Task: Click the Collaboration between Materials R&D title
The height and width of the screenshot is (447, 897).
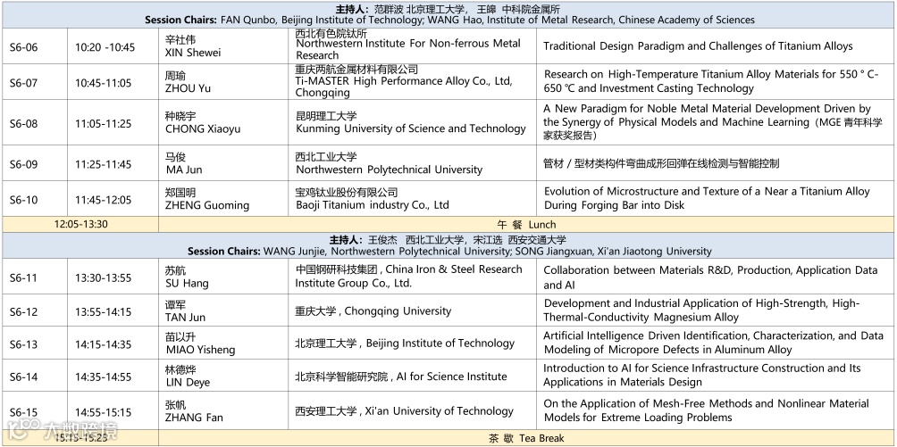Action: click(710, 277)
